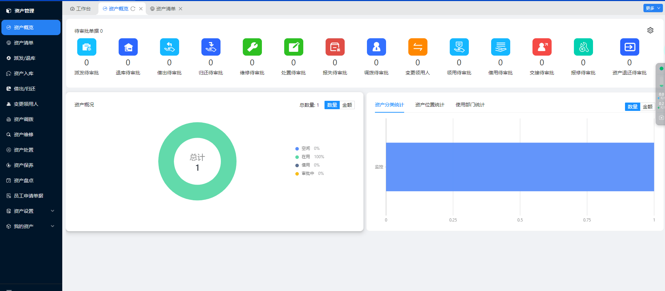Select 数量 in the 资产概况 panel
This screenshot has height=291, width=665.
tap(332, 105)
